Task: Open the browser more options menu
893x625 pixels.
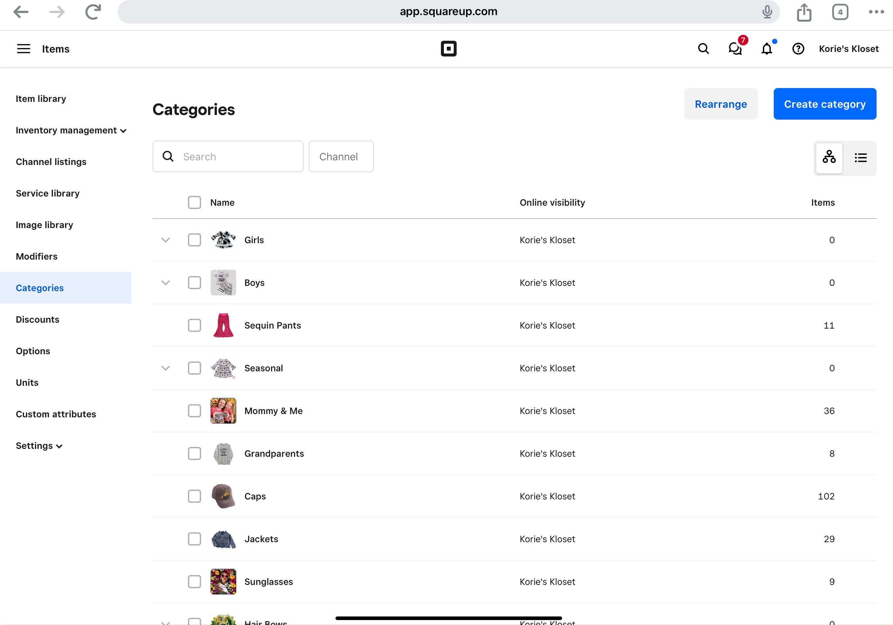Action: click(876, 12)
